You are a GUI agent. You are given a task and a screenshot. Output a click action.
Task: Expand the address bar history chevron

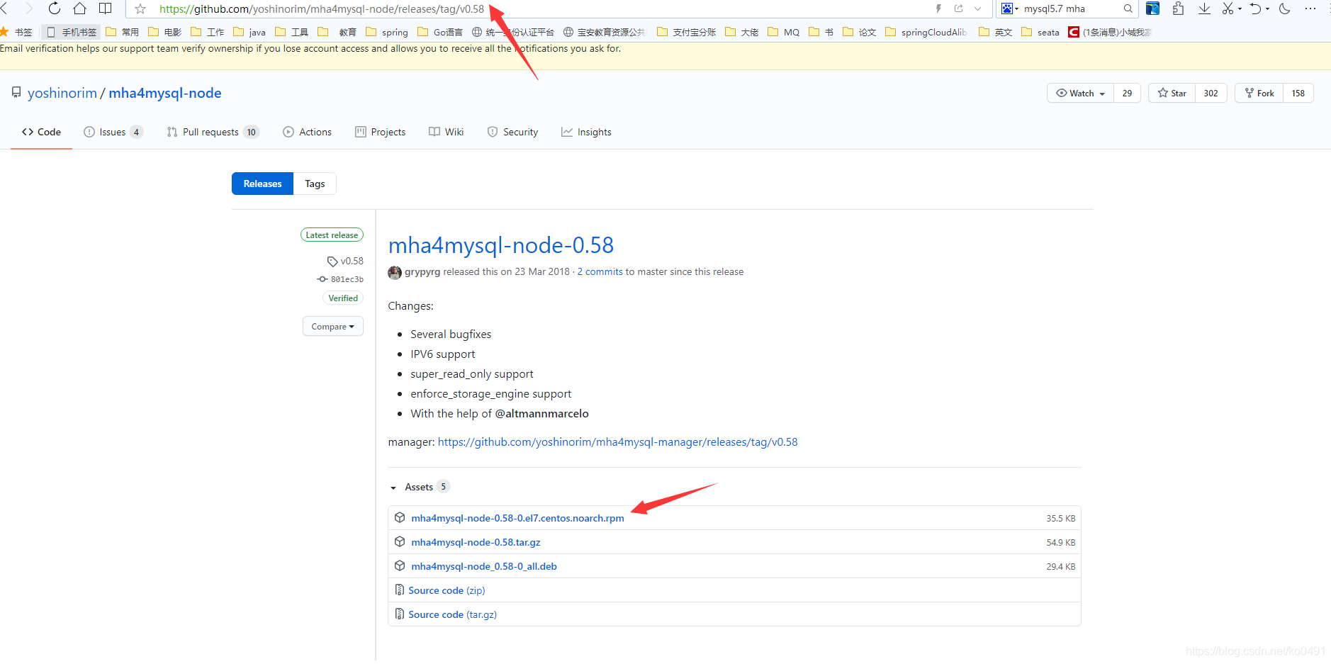978,9
